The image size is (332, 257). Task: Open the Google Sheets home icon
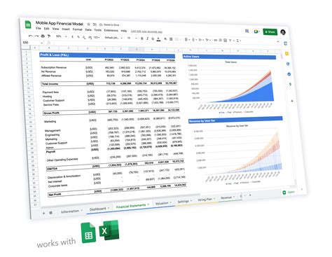pos(28,25)
